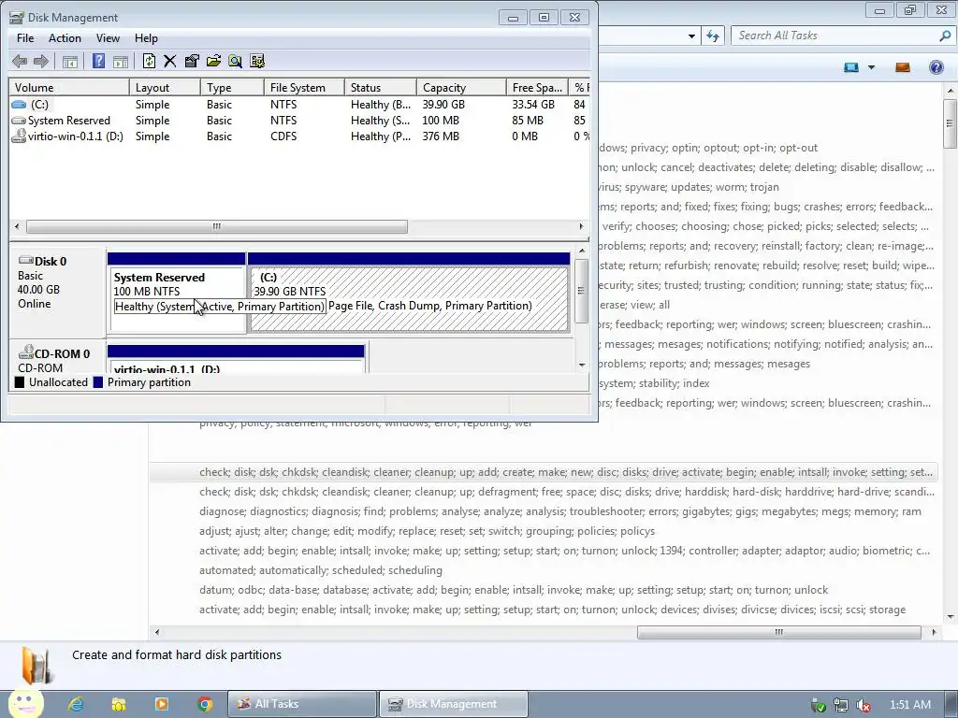Click the CDFS file system cell
This screenshot has height=718, width=958.
pyautogui.click(x=283, y=136)
